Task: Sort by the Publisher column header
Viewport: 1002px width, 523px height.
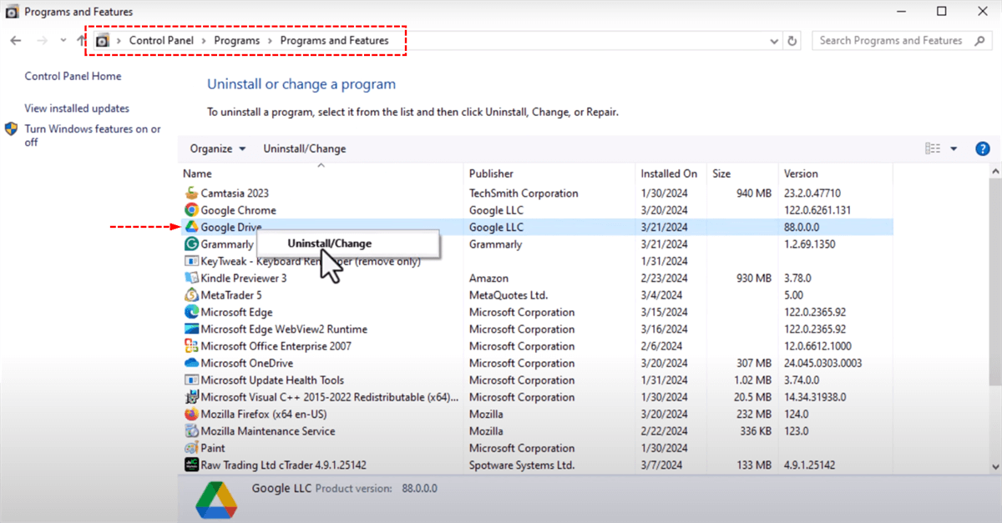Action: pos(549,173)
